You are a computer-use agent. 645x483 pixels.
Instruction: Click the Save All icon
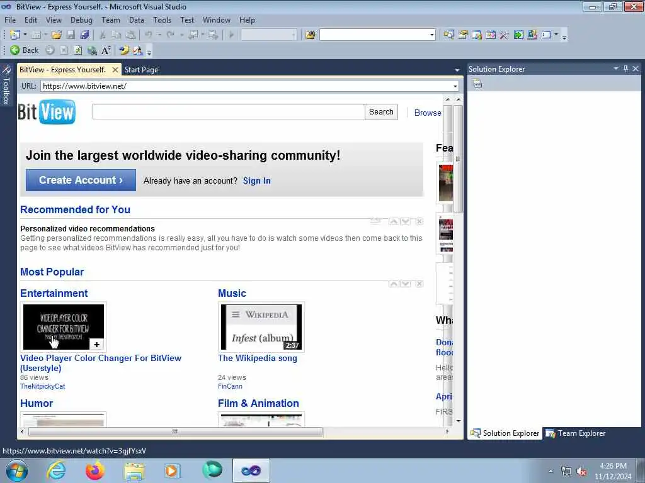pos(85,35)
